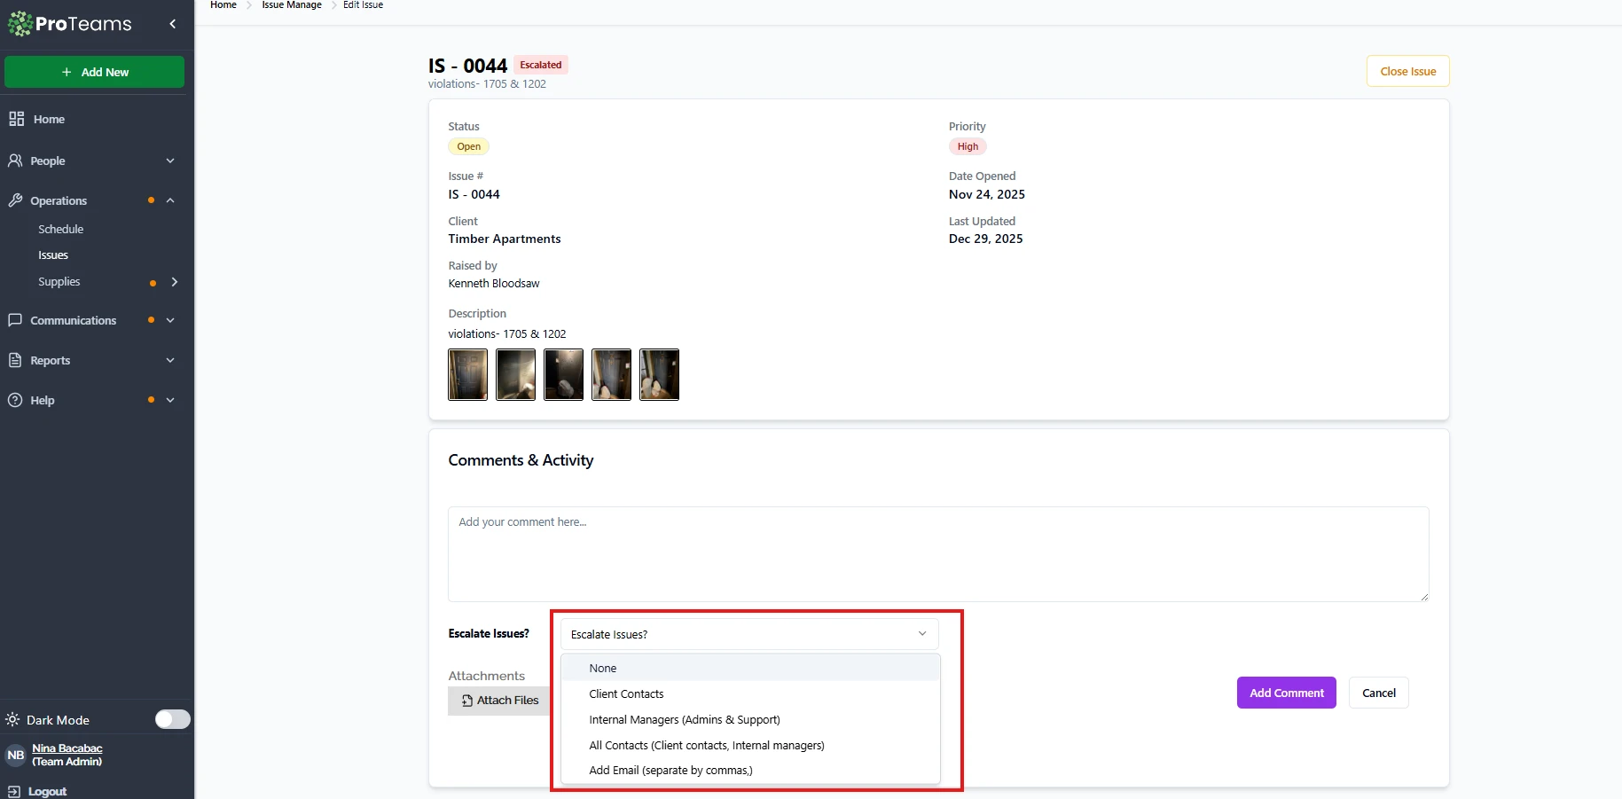Image resolution: width=1622 pixels, height=799 pixels.
Task: Click the Home grid icon in sidebar
Action: tap(16, 119)
